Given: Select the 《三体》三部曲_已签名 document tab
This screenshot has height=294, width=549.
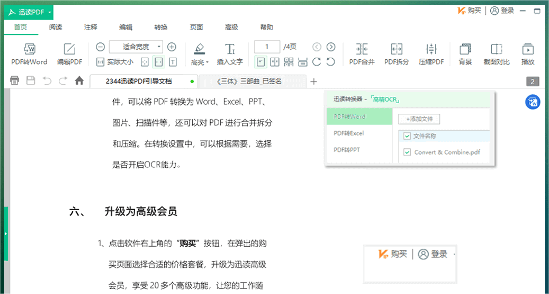Looking at the screenshot, I should point(253,81).
